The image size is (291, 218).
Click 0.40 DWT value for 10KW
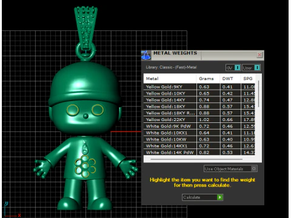click(x=227, y=139)
